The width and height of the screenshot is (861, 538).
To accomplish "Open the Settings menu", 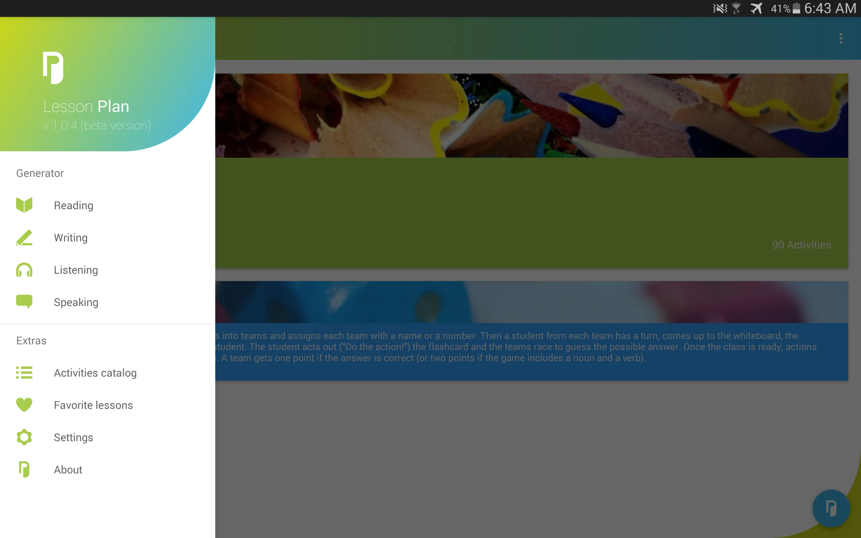I will [x=73, y=437].
